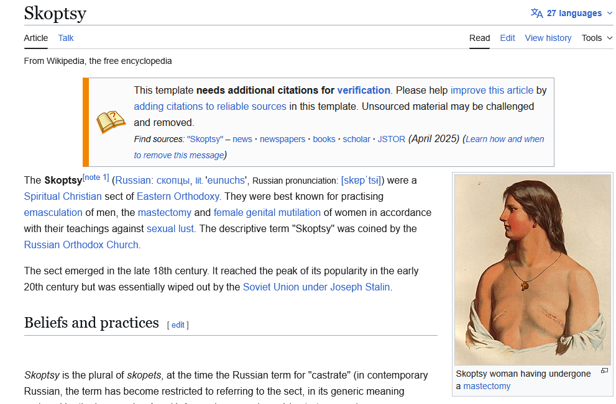Open 'Learn how and when' removal link
The image size is (616, 404).
(505, 139)
